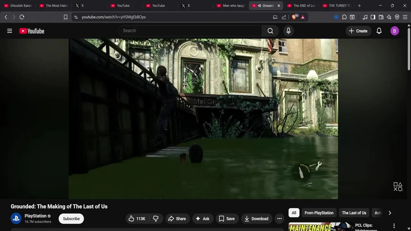
Task: Reload the current page
Action: [22, 17]
